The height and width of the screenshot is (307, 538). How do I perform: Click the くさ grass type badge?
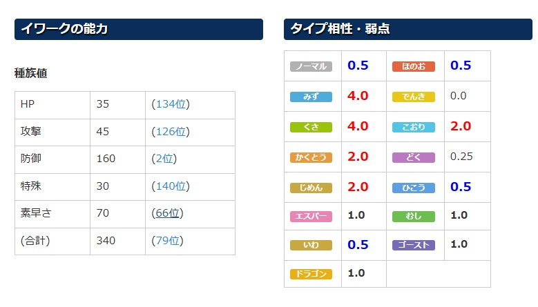tap(311, 127)
